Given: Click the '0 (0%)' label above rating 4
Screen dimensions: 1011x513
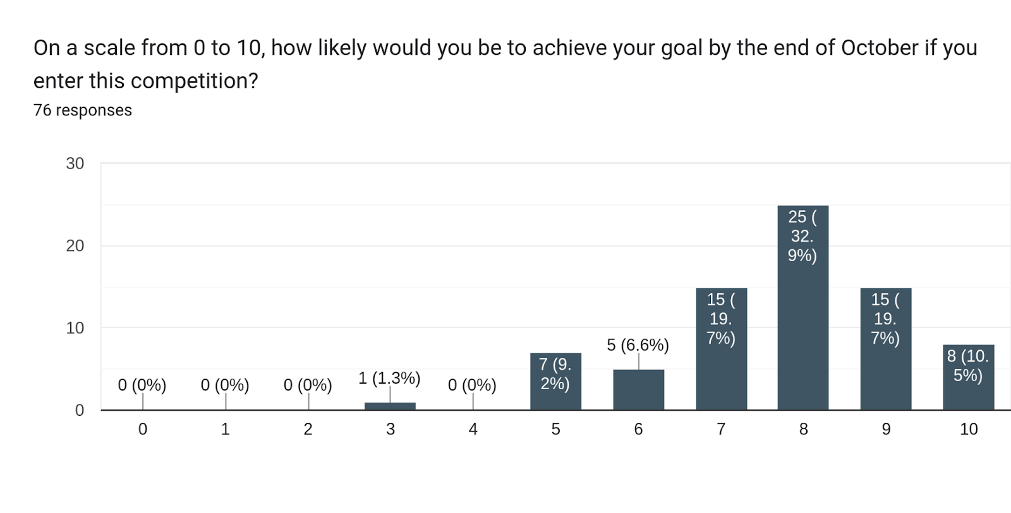Looking at the screenshot, I should point(472,385).
